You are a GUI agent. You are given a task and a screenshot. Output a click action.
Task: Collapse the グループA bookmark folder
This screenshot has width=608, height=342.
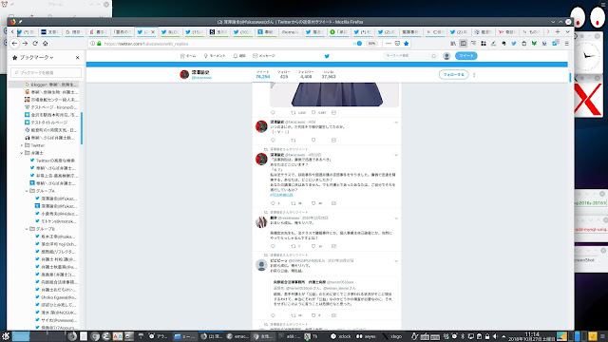tap(27, 191)
